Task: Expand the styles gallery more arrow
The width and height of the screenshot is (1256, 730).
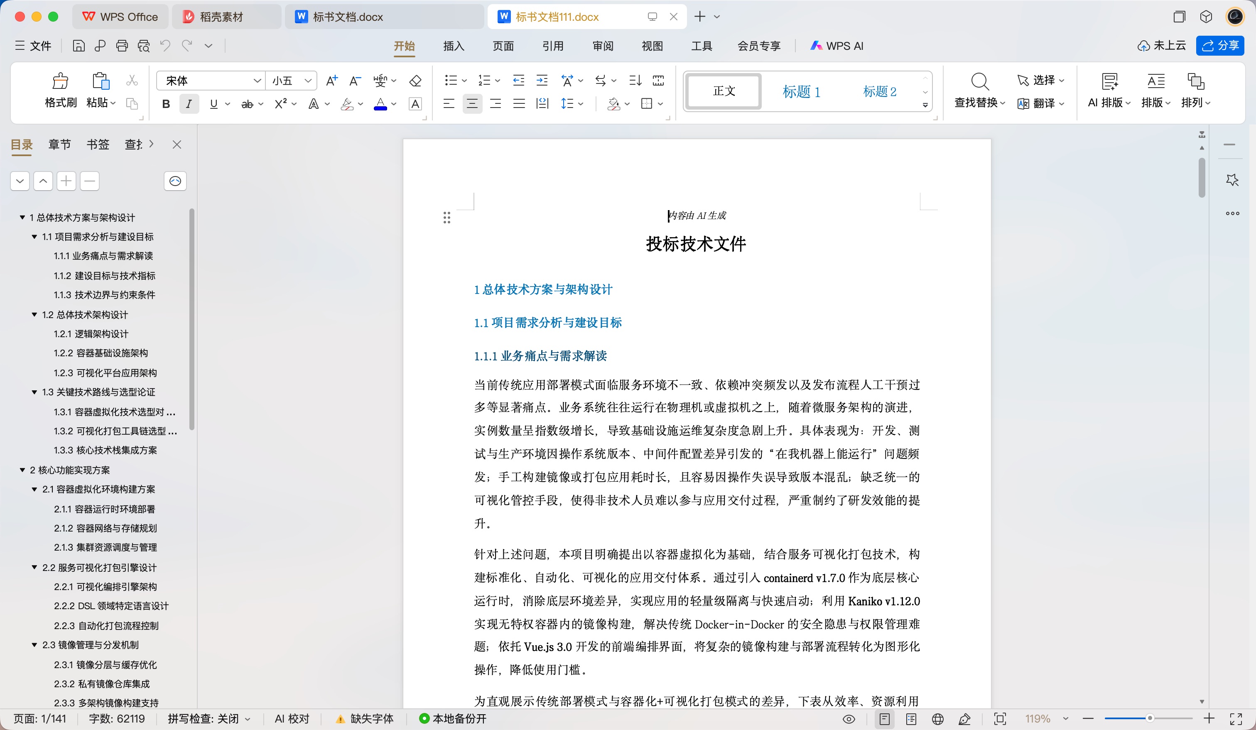Action: tap(925, 105)
